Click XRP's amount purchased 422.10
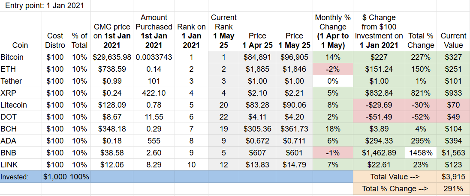Screen dimensions: 470x196 coord(154,93)
